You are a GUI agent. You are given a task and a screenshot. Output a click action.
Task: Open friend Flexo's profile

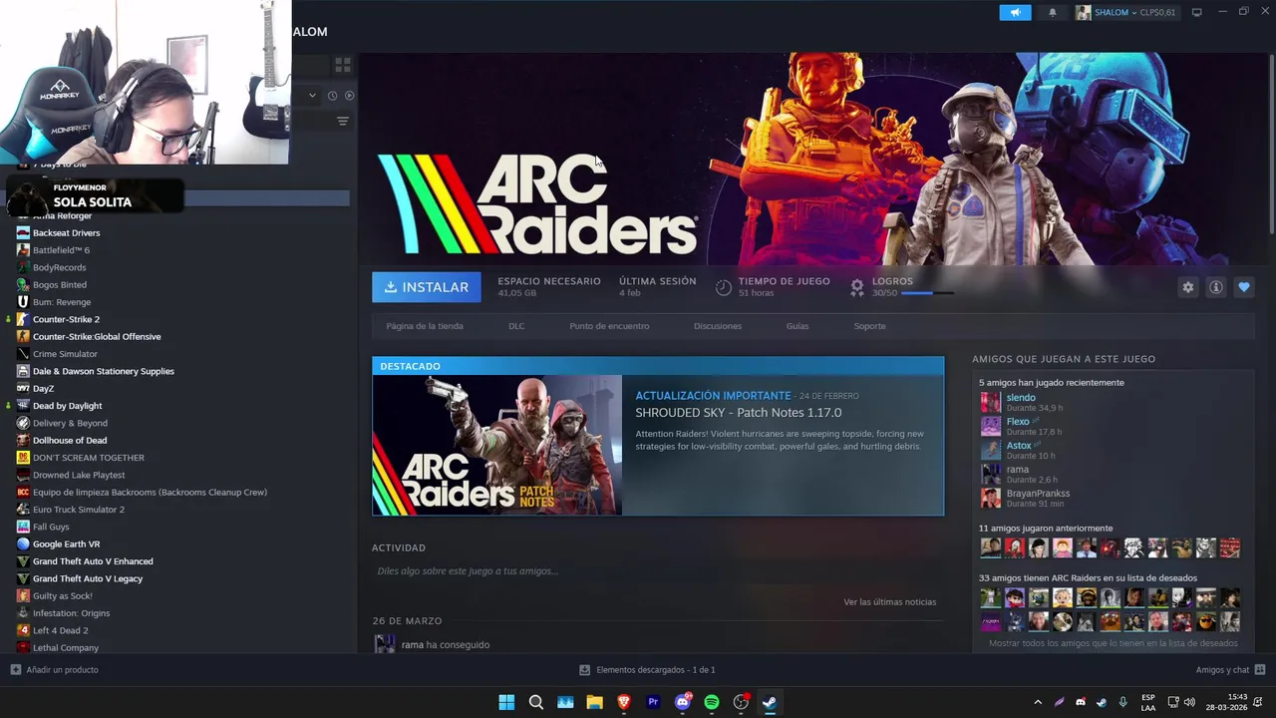1018,422
